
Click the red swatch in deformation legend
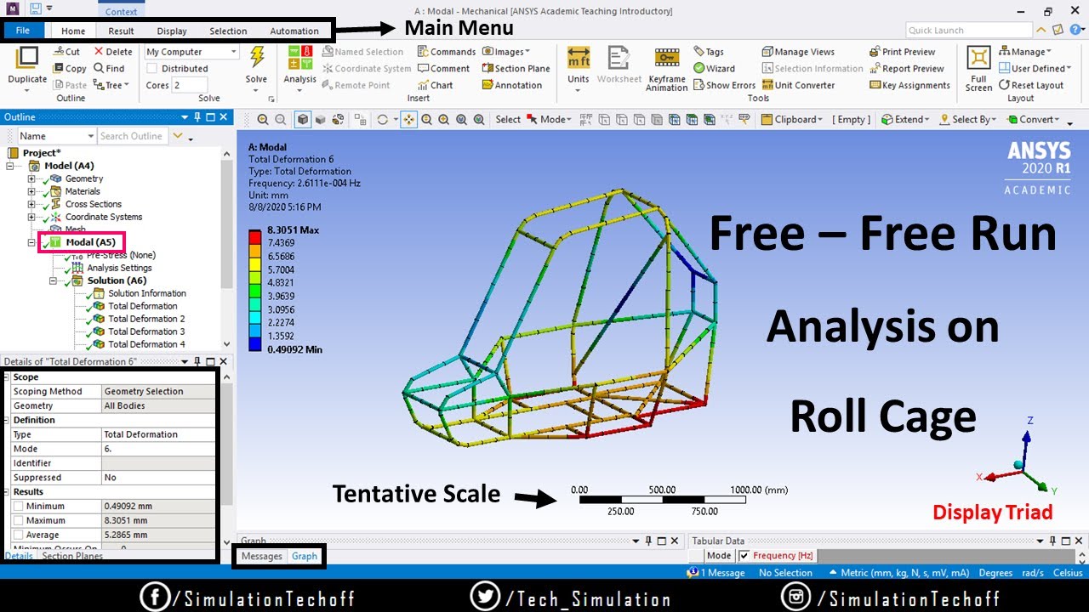(255, 237)
